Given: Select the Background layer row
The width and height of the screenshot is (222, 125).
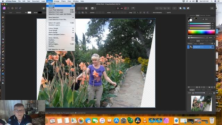Looking at the screenshot, I should point(200,47).
